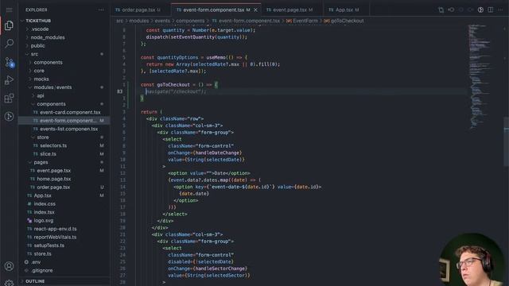
Task: Open setupTests.ts file
Action: 49,245
